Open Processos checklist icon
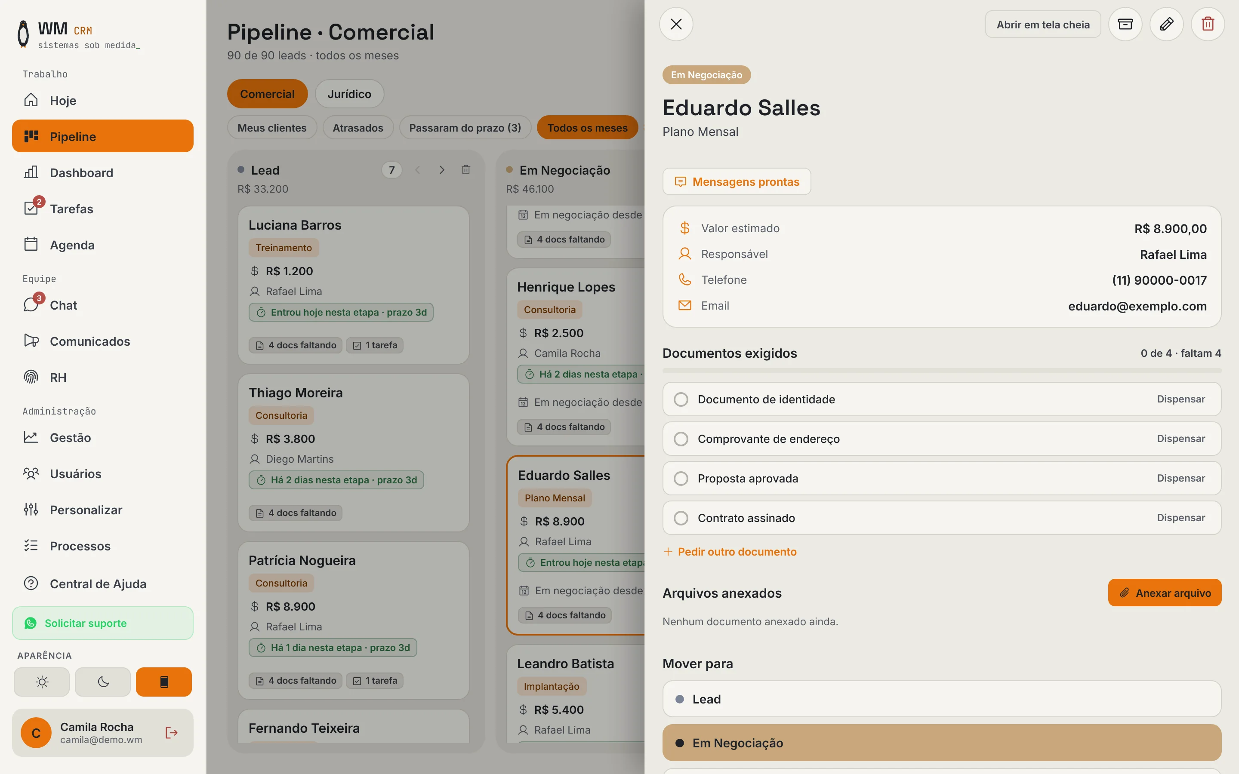 [x=31, y=546]
